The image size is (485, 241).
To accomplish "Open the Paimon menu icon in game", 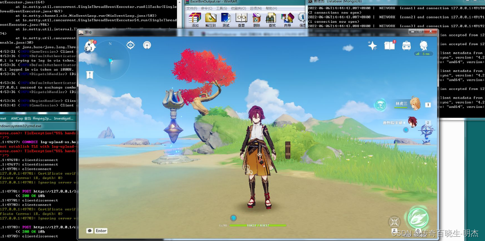I will pyautogui.click(x=90, y=46).
